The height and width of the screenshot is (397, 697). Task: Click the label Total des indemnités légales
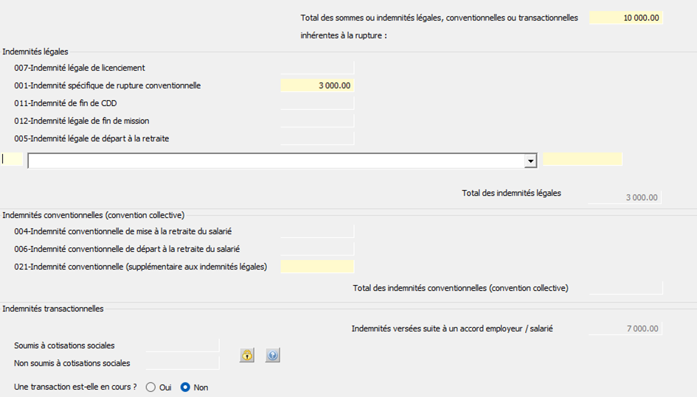click(x=511, y=193)
